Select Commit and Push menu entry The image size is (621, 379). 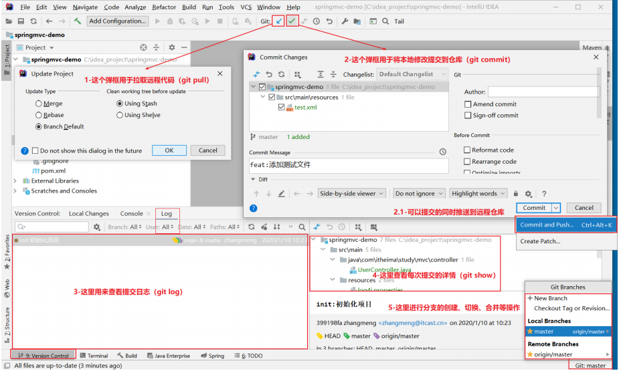click(566, 225)
